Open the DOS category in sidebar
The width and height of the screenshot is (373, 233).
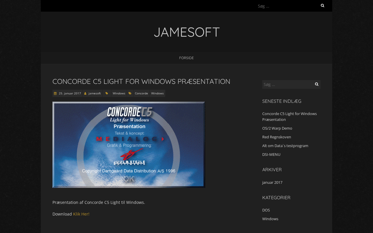[x=266, y=210]
